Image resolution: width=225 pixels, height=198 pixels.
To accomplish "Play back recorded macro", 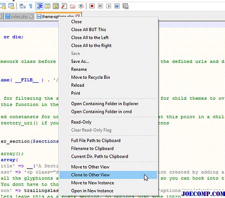I will pos(108,6).
